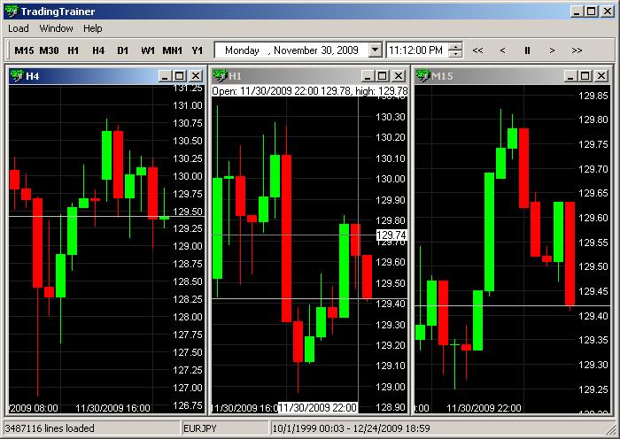
Task: Click the H1 chart window icon
Action: click(220, 75)
